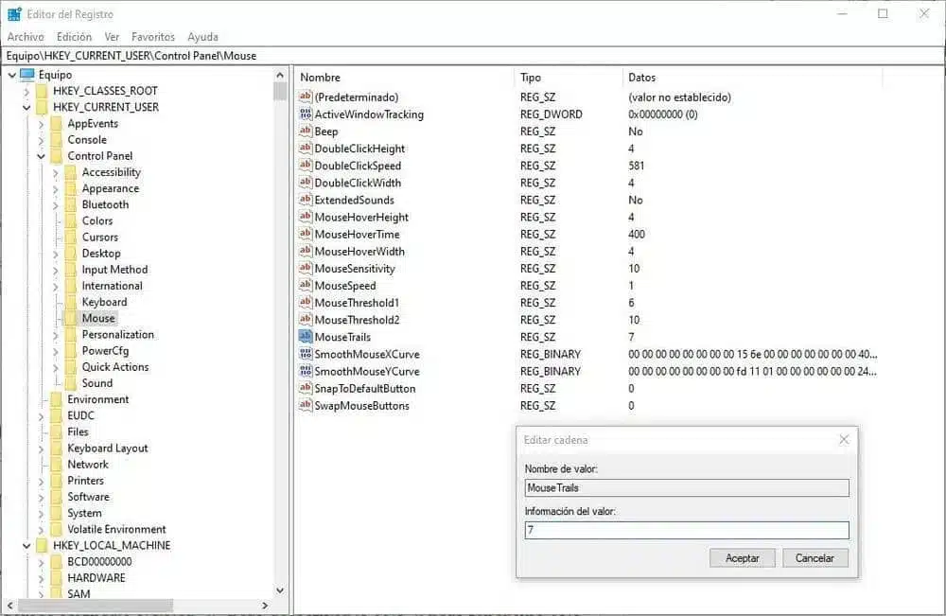Click the Información del valor text field
946x616 pixels.
(x=687, y=531)
